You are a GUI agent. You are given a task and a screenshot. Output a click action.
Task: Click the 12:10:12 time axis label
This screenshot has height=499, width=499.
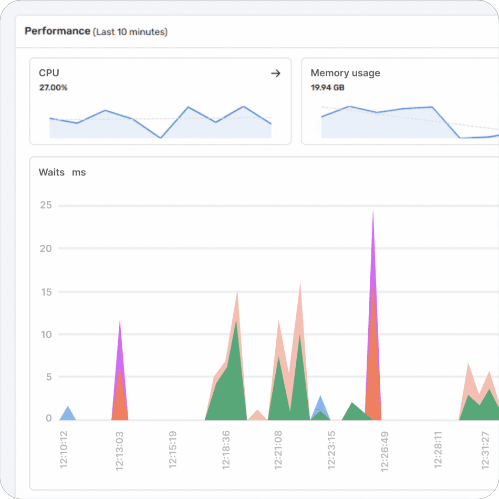point(64,450)
